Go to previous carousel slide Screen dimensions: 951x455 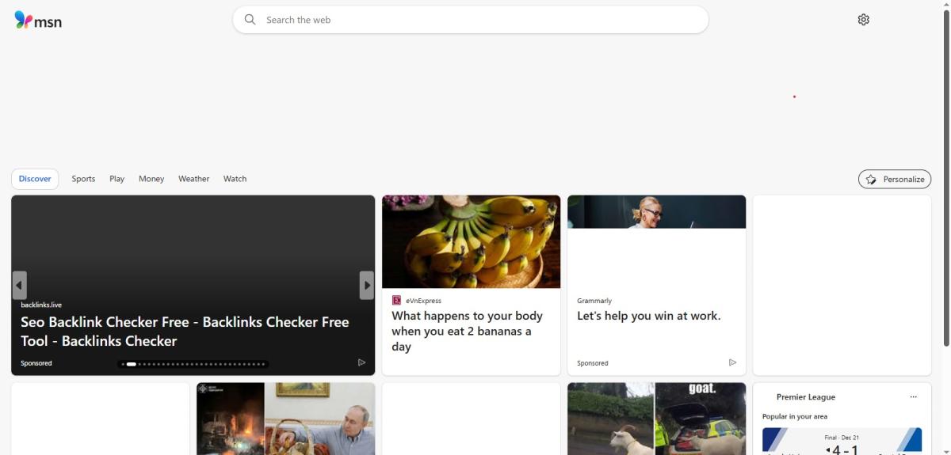click(x=20, y=285)
